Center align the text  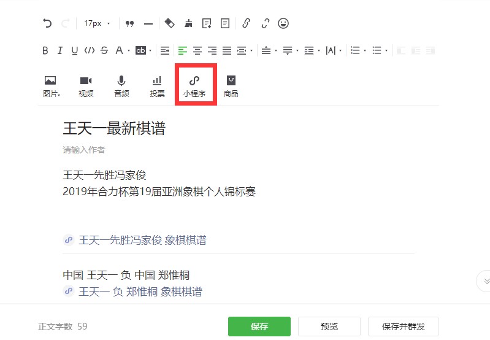click(x=197, y=50)
